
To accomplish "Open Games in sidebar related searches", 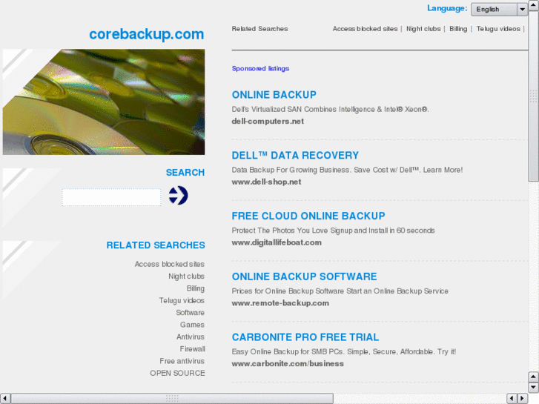I will click(x=192, y=325).
